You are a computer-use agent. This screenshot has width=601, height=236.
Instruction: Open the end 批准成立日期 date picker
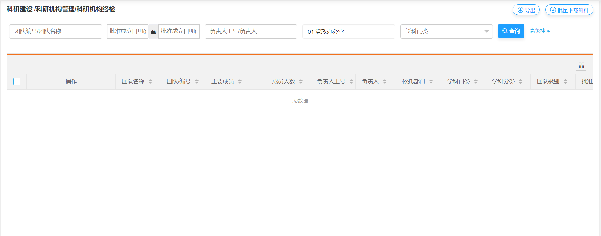pyautogui.click(x=179, y=32)
